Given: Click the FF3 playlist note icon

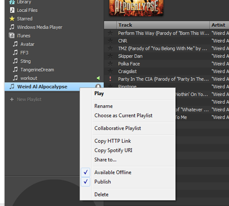Looking at the screenshot, I should coord(15,53).
